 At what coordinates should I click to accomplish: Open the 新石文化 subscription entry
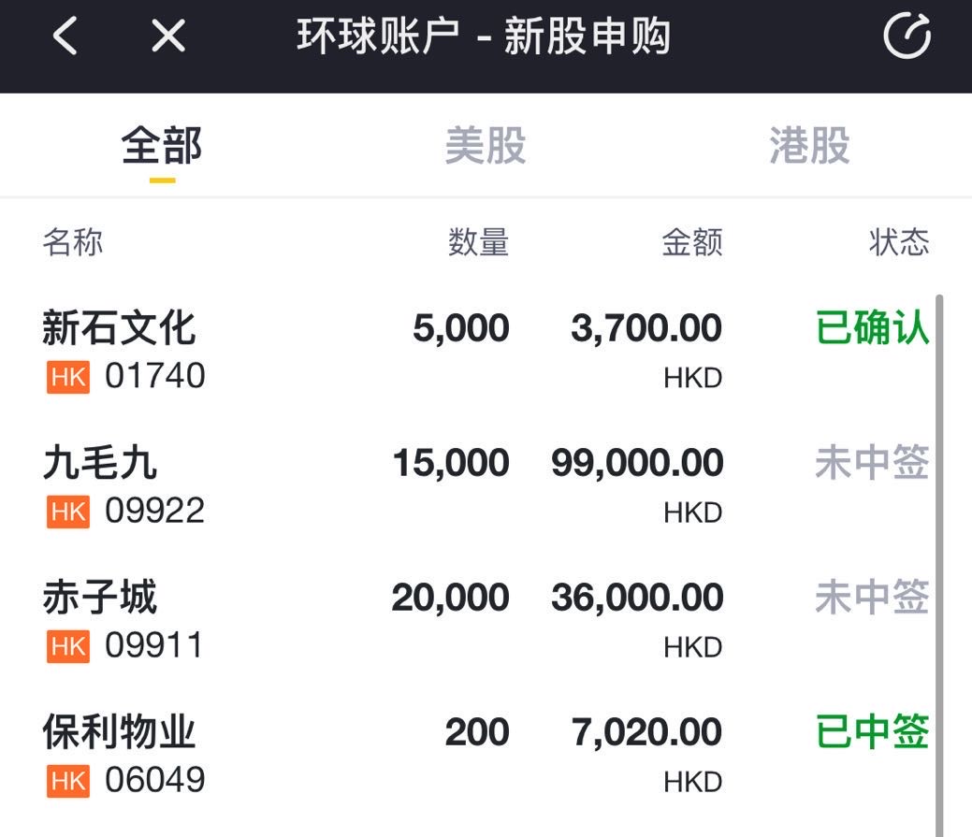pos(486,352)
